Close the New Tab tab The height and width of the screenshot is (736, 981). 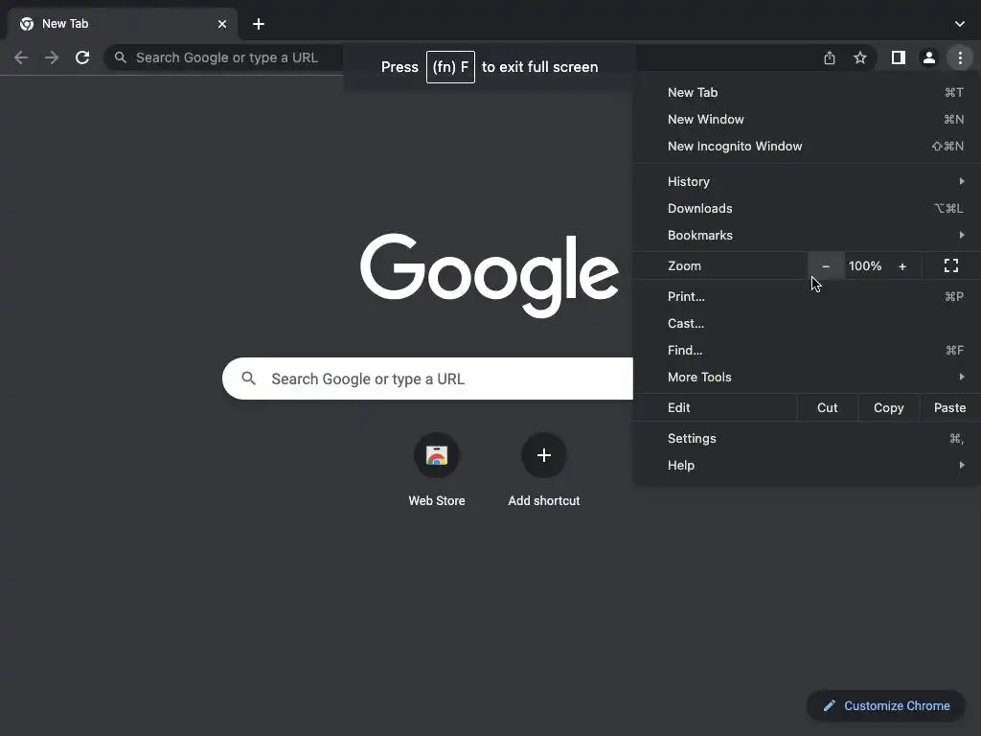point(222,24)
